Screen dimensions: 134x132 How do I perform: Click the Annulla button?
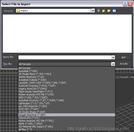(124, 64)
